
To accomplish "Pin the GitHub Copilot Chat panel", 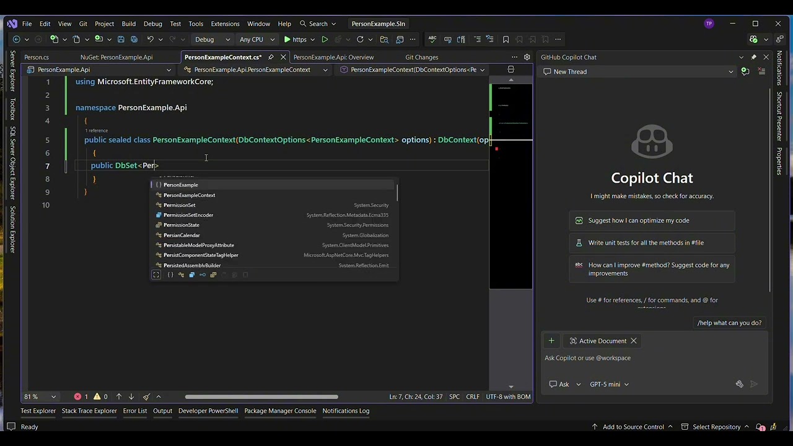I will (753, 57).
